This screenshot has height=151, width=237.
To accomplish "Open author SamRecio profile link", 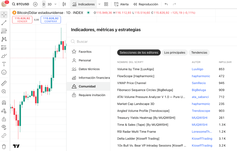I will point(199,83).
